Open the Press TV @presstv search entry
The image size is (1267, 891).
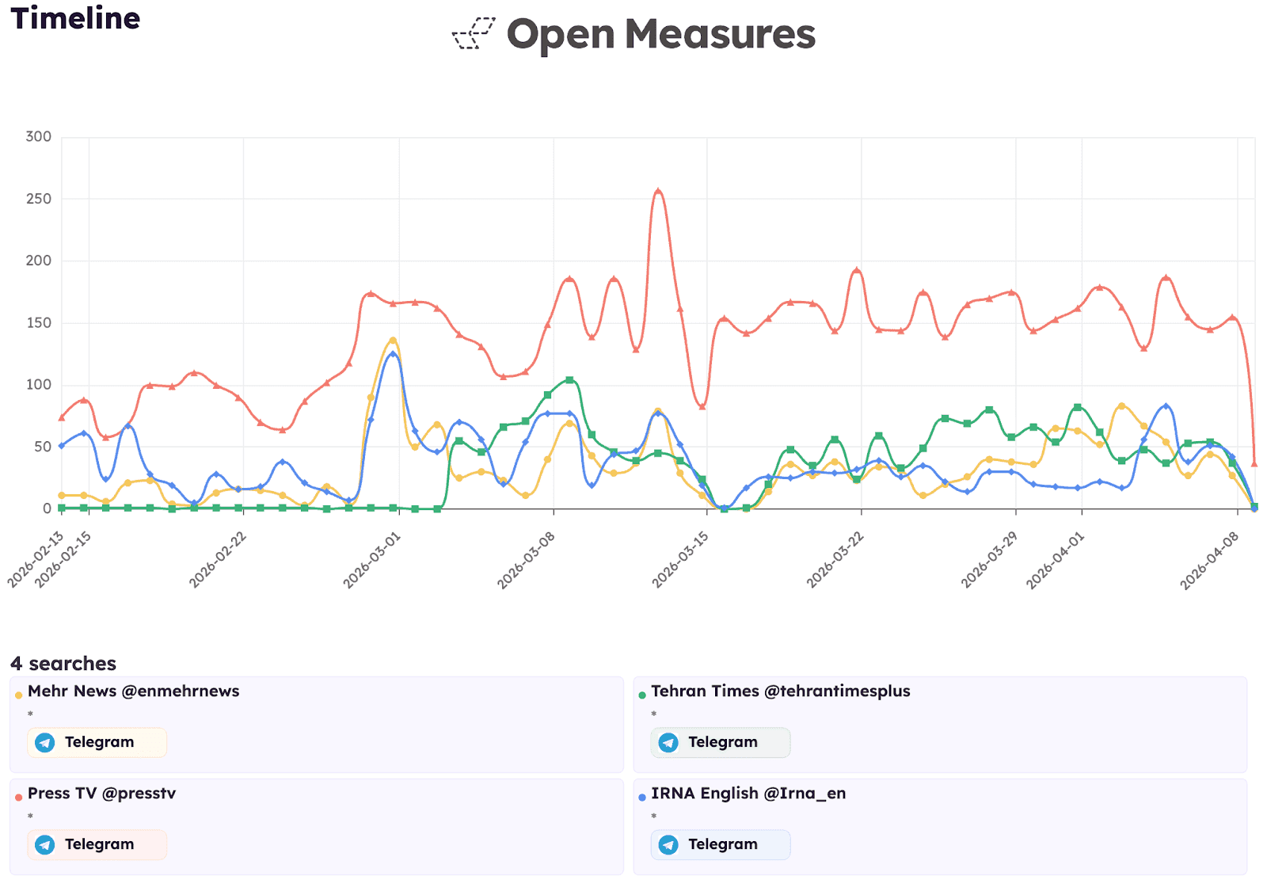(x=101, y=793)
